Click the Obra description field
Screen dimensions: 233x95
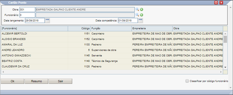85,10
